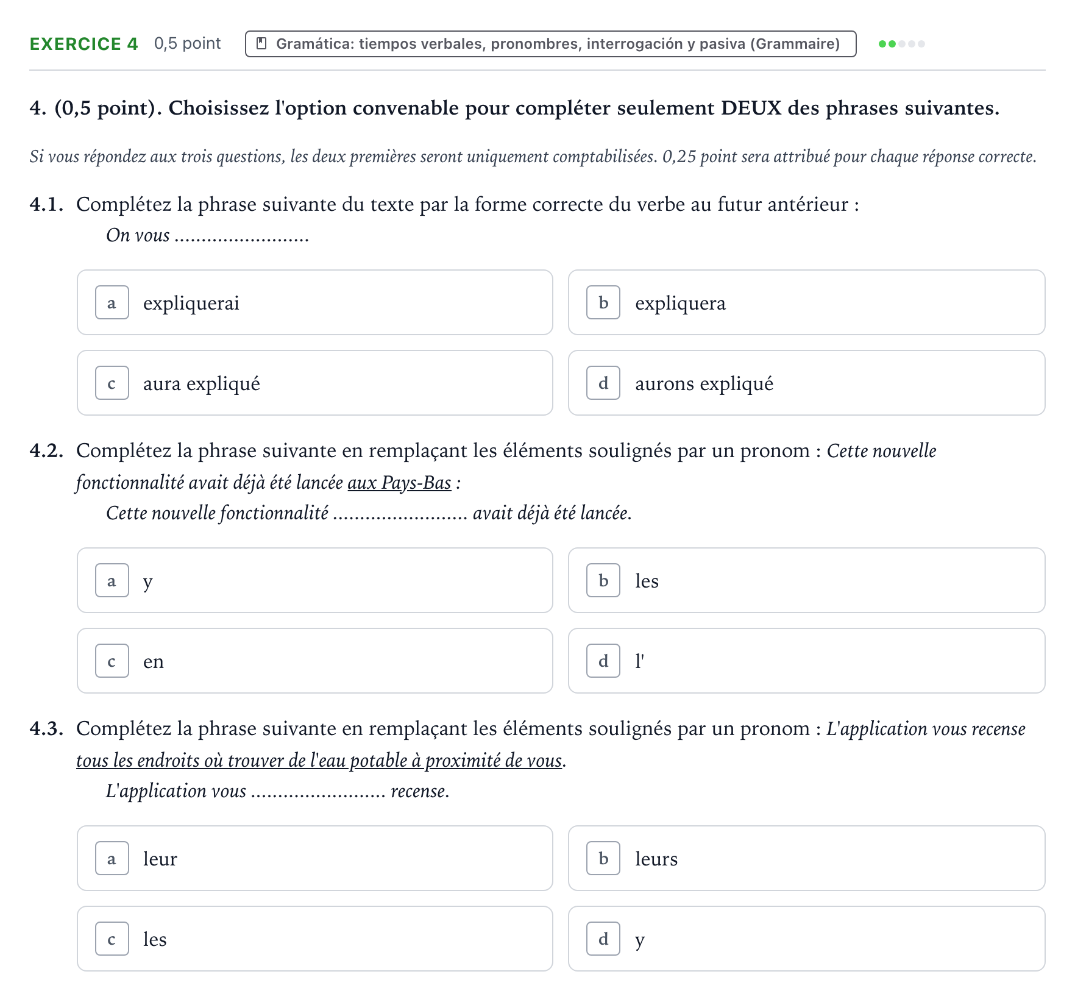Select option a 'expliquerai' in question 4.1
Viewport: 1075px width, 1002px height.
pyautogui.click(x=315, y=302)
